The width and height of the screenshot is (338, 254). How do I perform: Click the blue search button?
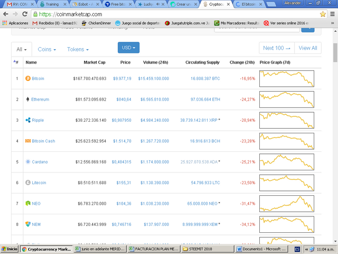point(307,29)
